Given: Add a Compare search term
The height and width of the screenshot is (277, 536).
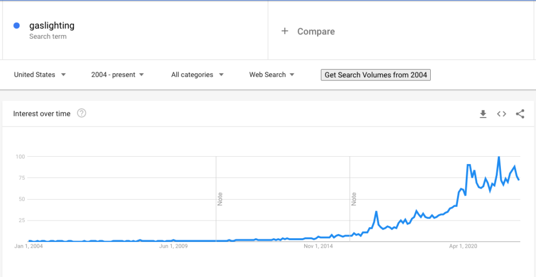Looking at the screenshot, I should point(316,32).
